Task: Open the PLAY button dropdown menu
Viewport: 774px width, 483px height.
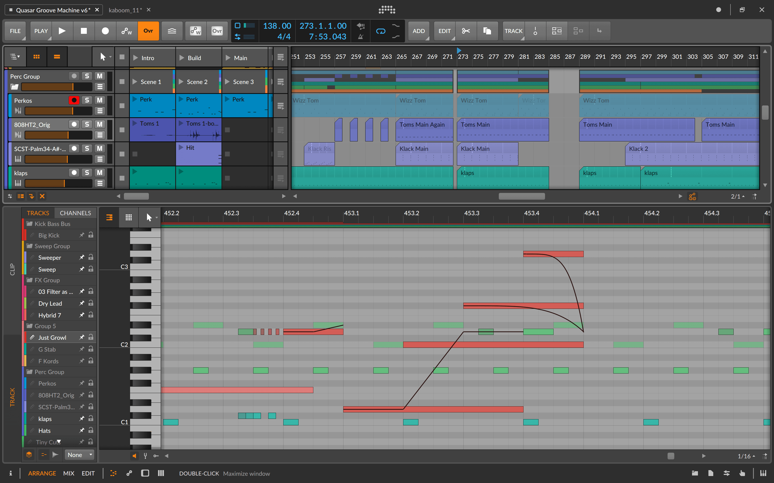Action: 41,31
